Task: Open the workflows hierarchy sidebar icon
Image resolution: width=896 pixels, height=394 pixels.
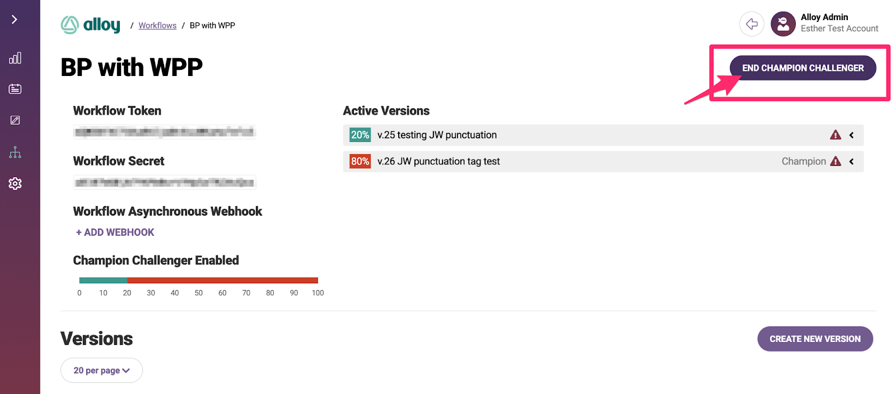Action: coord(15,152)
